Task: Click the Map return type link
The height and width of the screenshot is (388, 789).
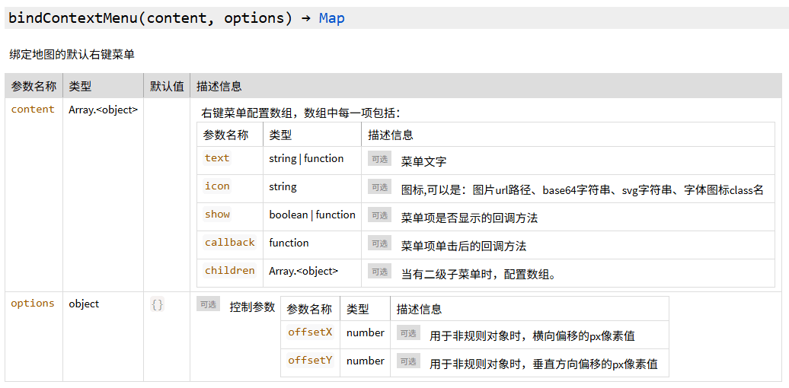Action: (x=331, y=18)
